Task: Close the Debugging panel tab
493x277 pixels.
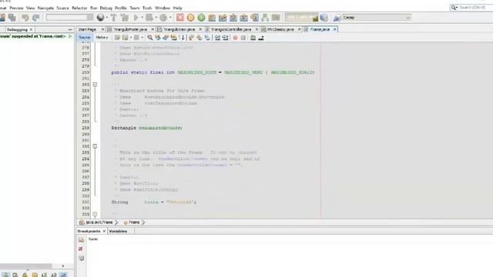Action: click(31, 29)
